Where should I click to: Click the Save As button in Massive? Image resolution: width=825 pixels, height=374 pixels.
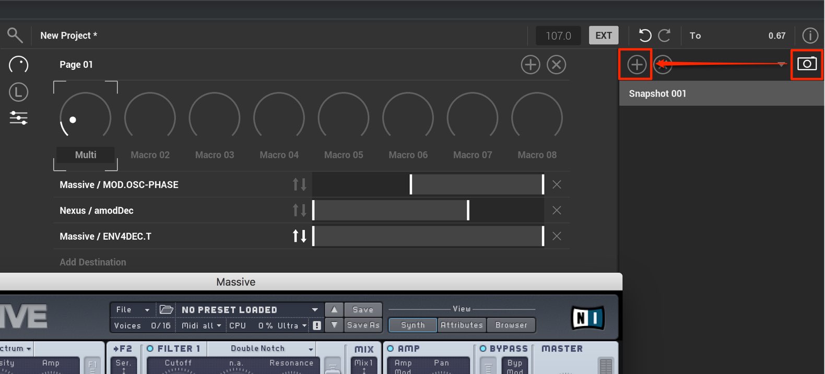pos(363,325)
